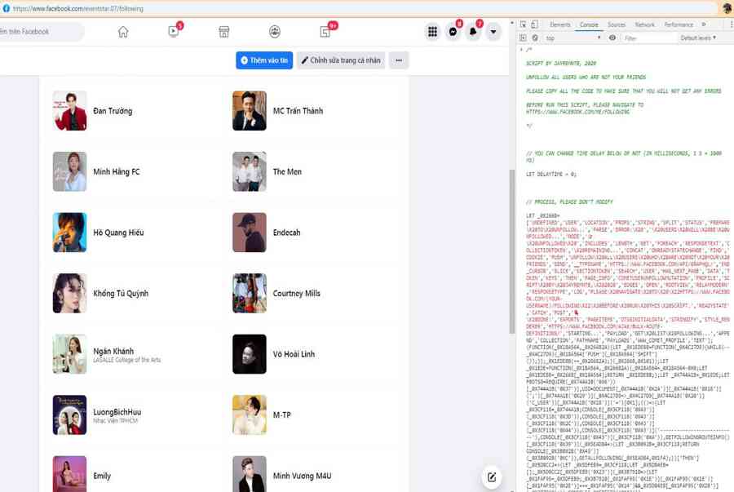This screenshot has height=492, width=734.
Task: Open Endecah profile link
Action: [286, 233]
